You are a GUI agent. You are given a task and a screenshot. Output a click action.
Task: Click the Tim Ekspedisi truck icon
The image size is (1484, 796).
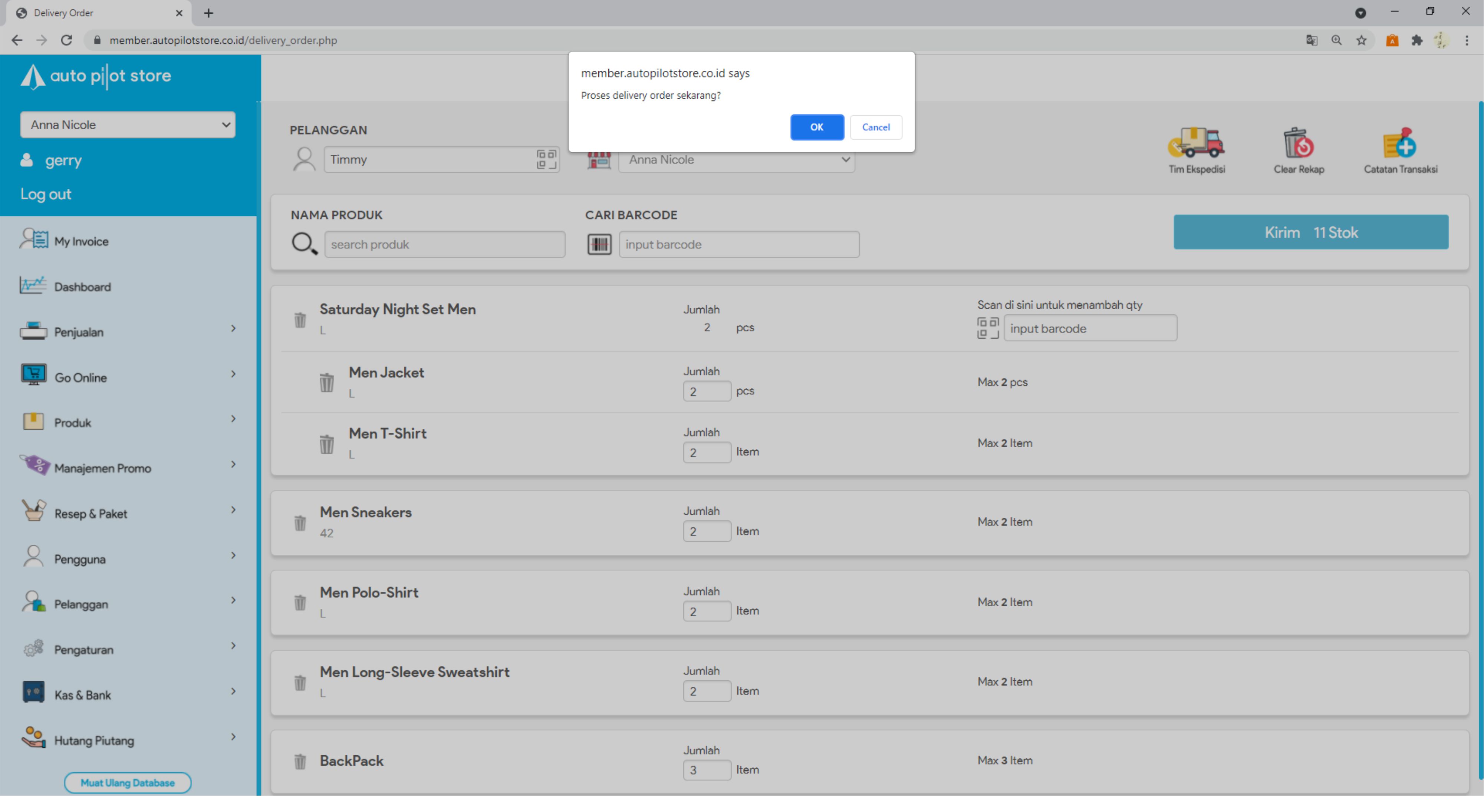(1197, 143)
